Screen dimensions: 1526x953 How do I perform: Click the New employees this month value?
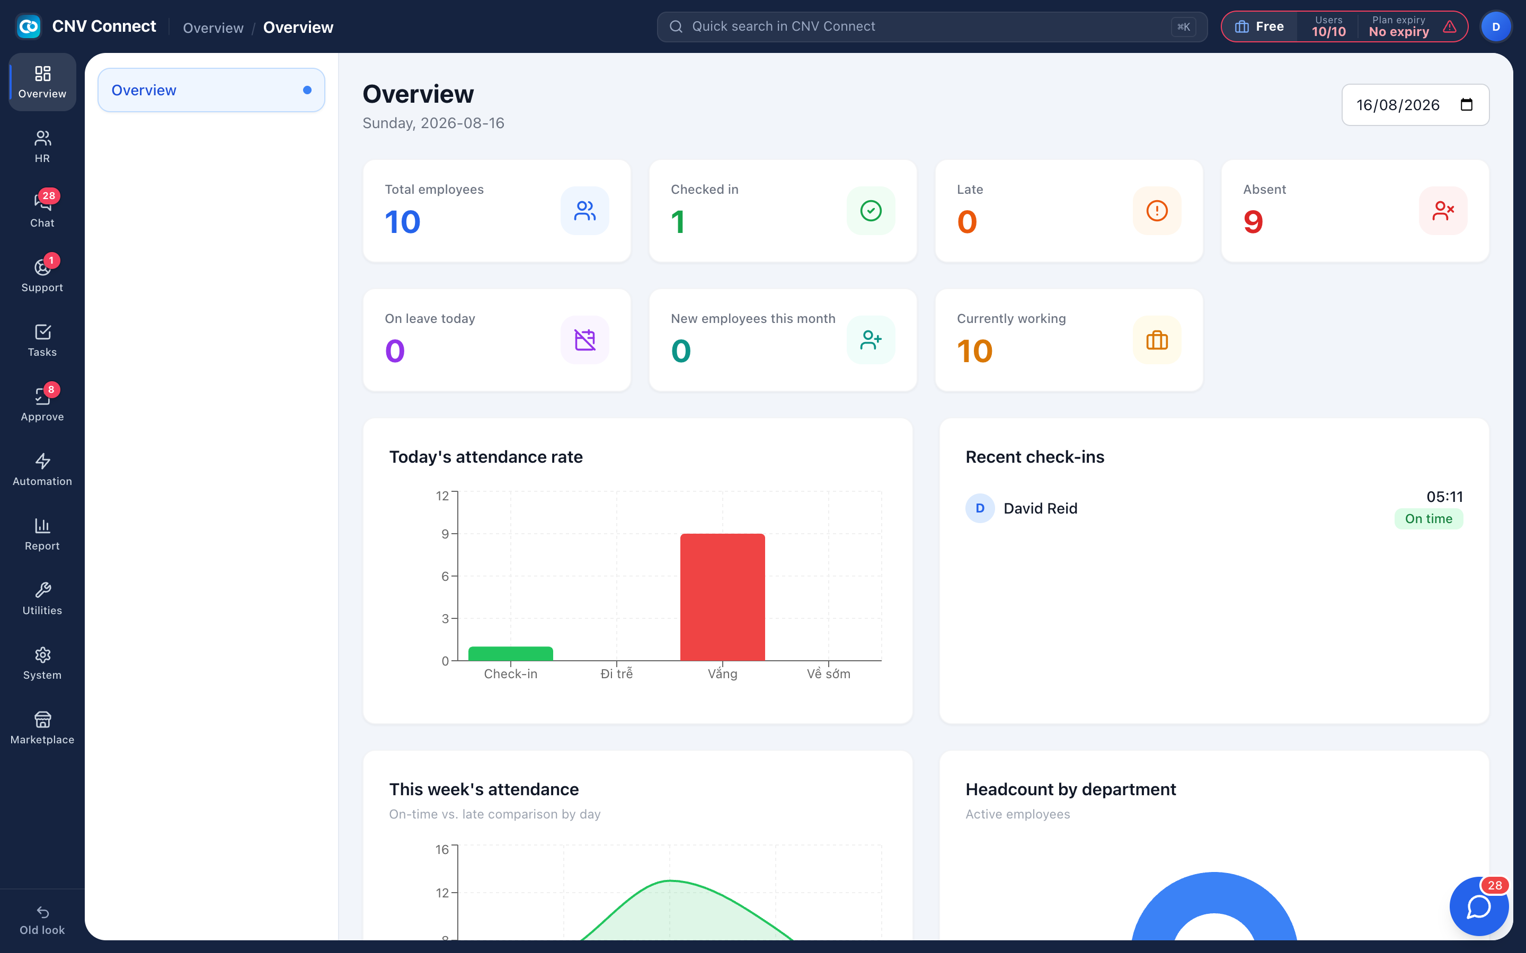click(x=681, y=351)
